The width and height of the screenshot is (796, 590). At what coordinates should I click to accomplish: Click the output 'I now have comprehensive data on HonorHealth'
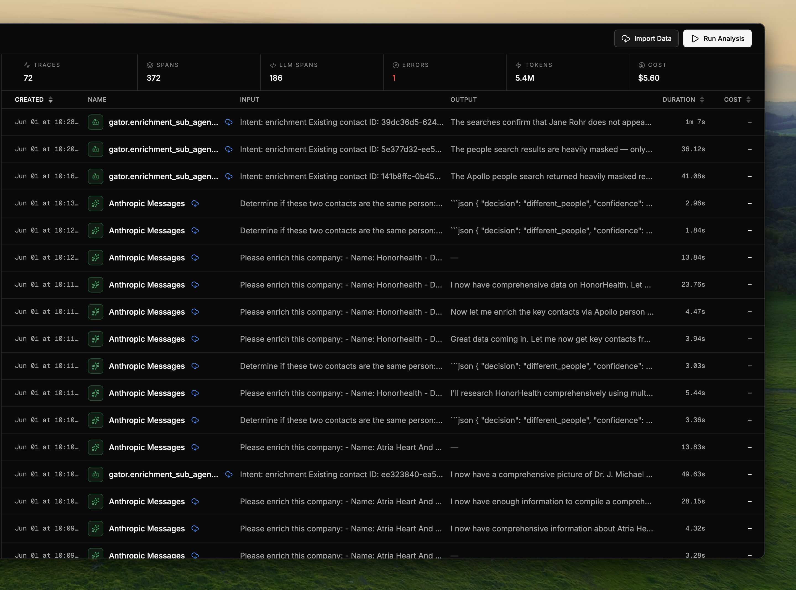pos(550,285)
